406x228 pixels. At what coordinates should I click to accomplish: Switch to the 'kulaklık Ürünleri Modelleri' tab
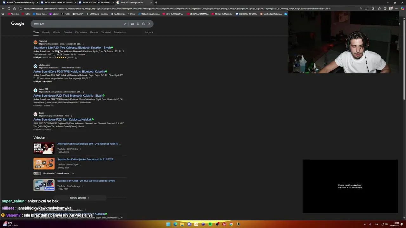pyautogui.click(x=19, y=3)
